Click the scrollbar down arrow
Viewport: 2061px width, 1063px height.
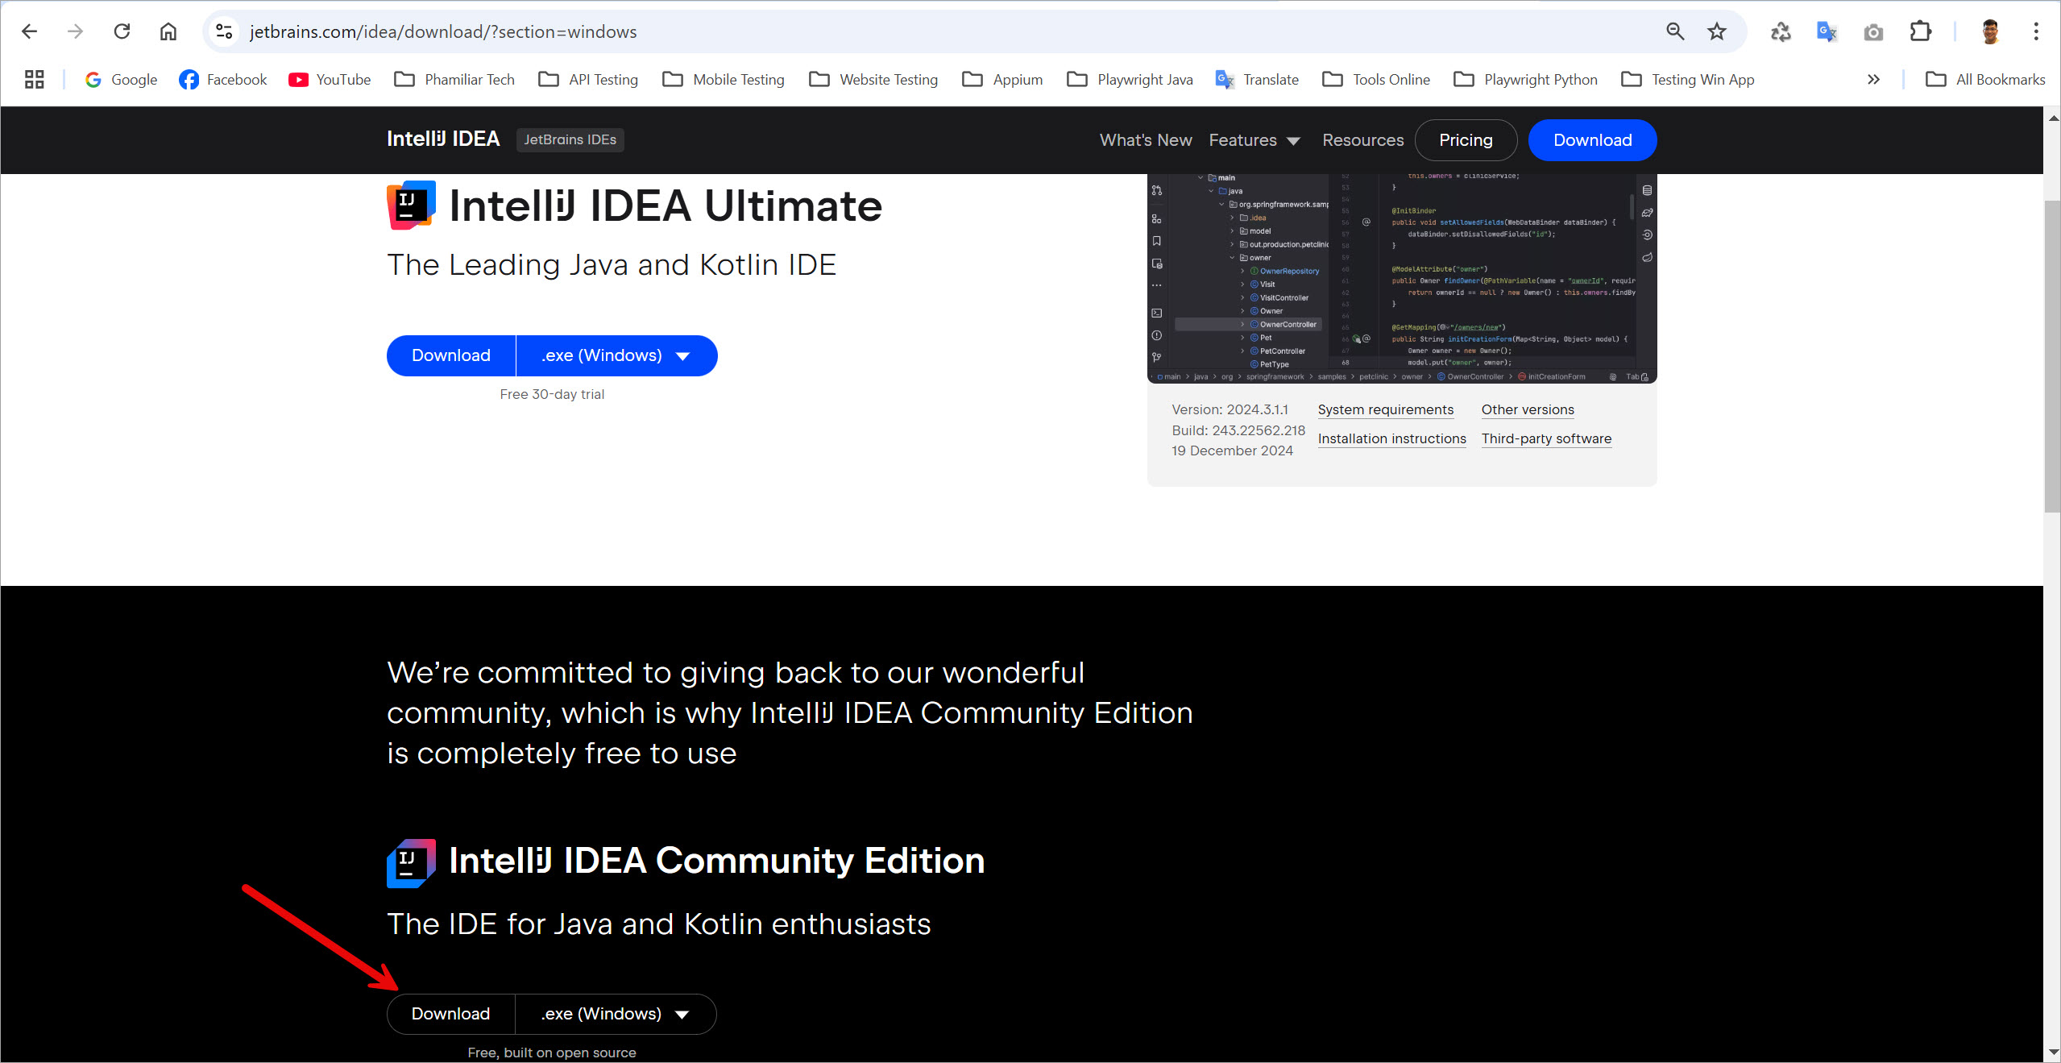pyautogui.click(x=2052, y=1053)
